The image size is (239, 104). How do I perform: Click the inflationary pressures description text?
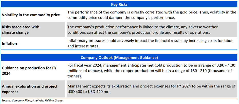click(152, 43)
